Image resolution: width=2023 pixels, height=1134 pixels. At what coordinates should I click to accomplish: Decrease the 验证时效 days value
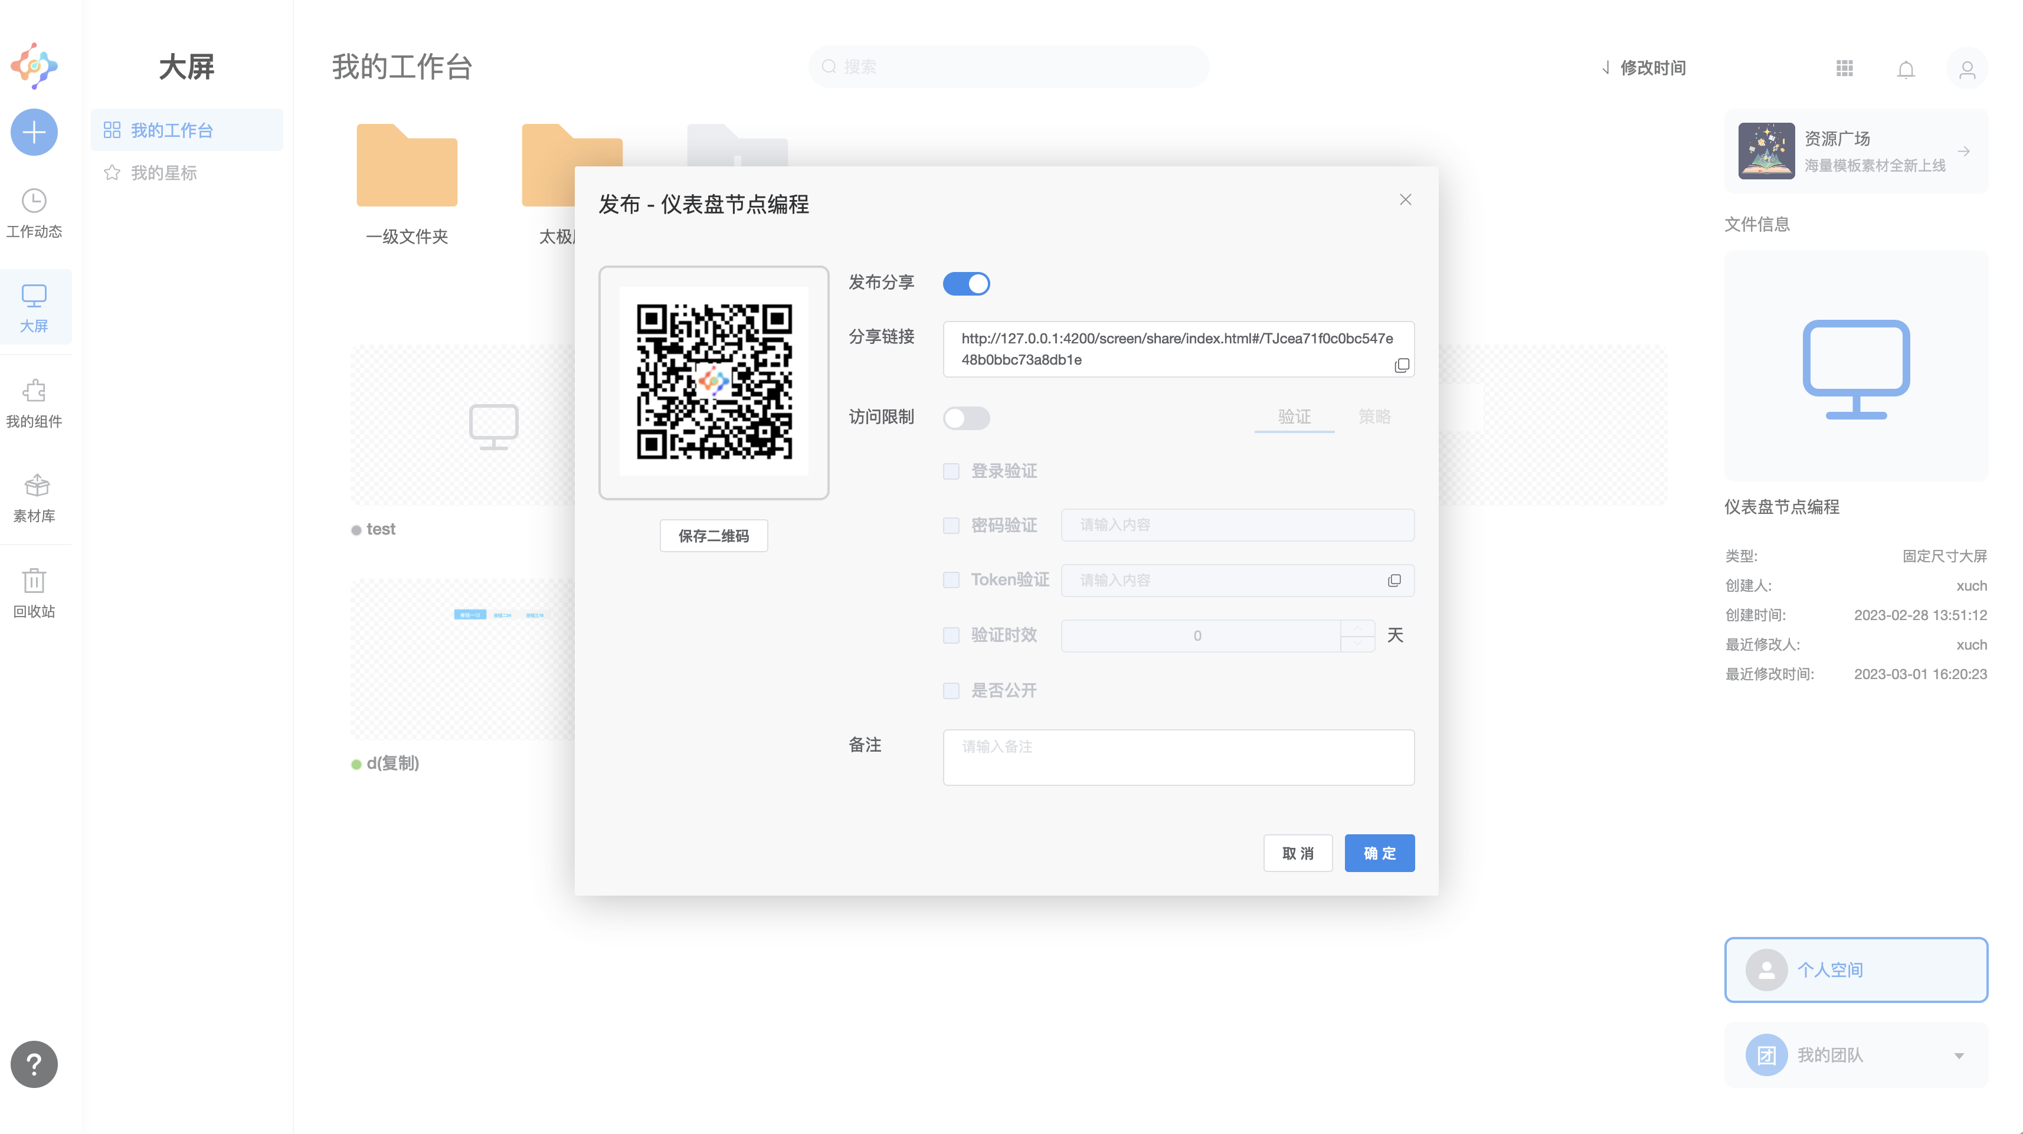coord(1357,643)
